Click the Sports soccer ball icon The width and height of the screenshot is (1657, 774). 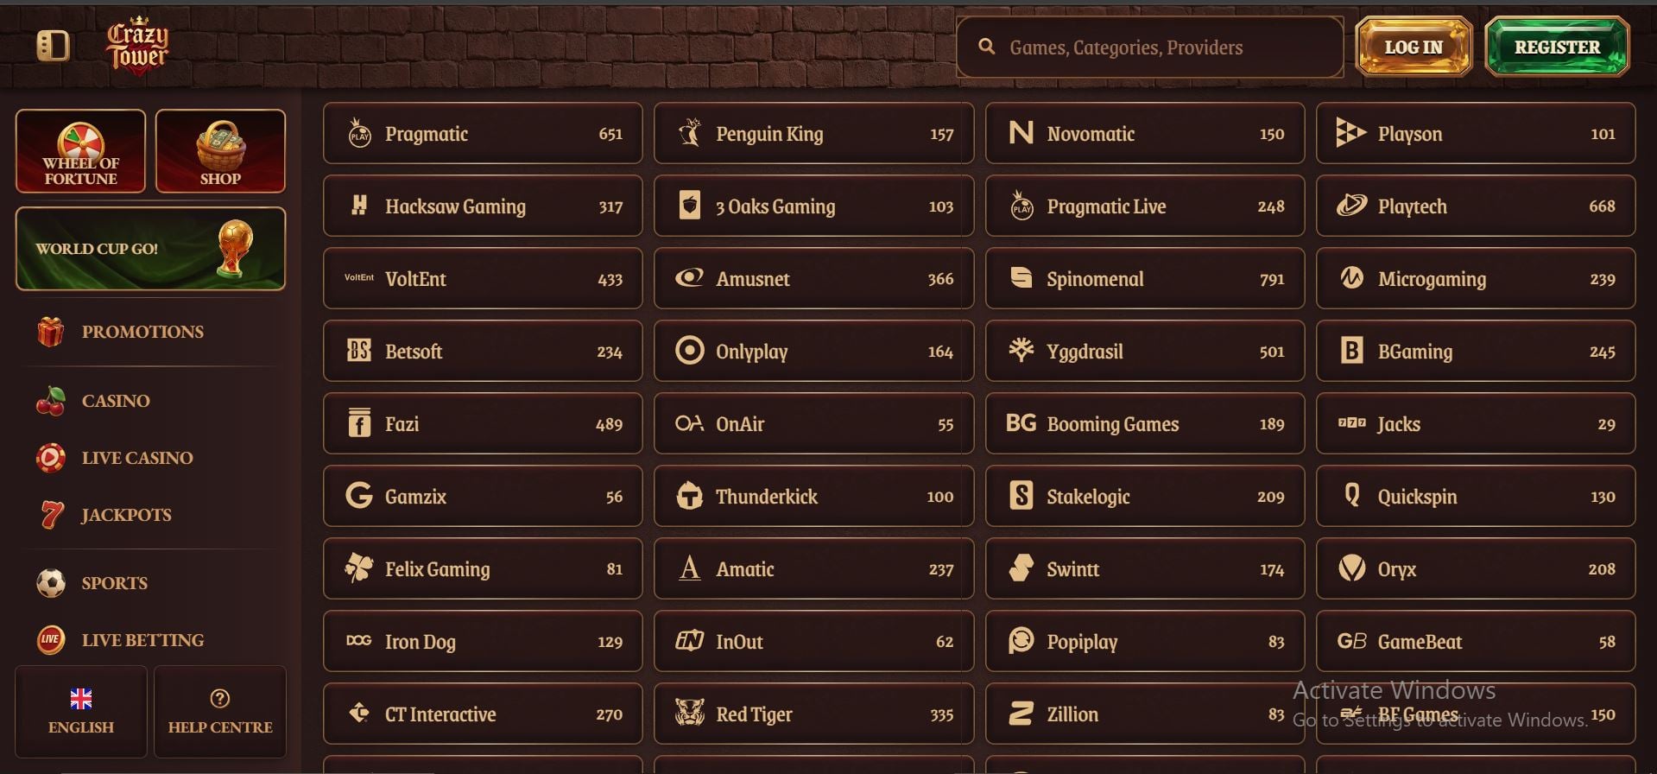(x=51, y=583)
